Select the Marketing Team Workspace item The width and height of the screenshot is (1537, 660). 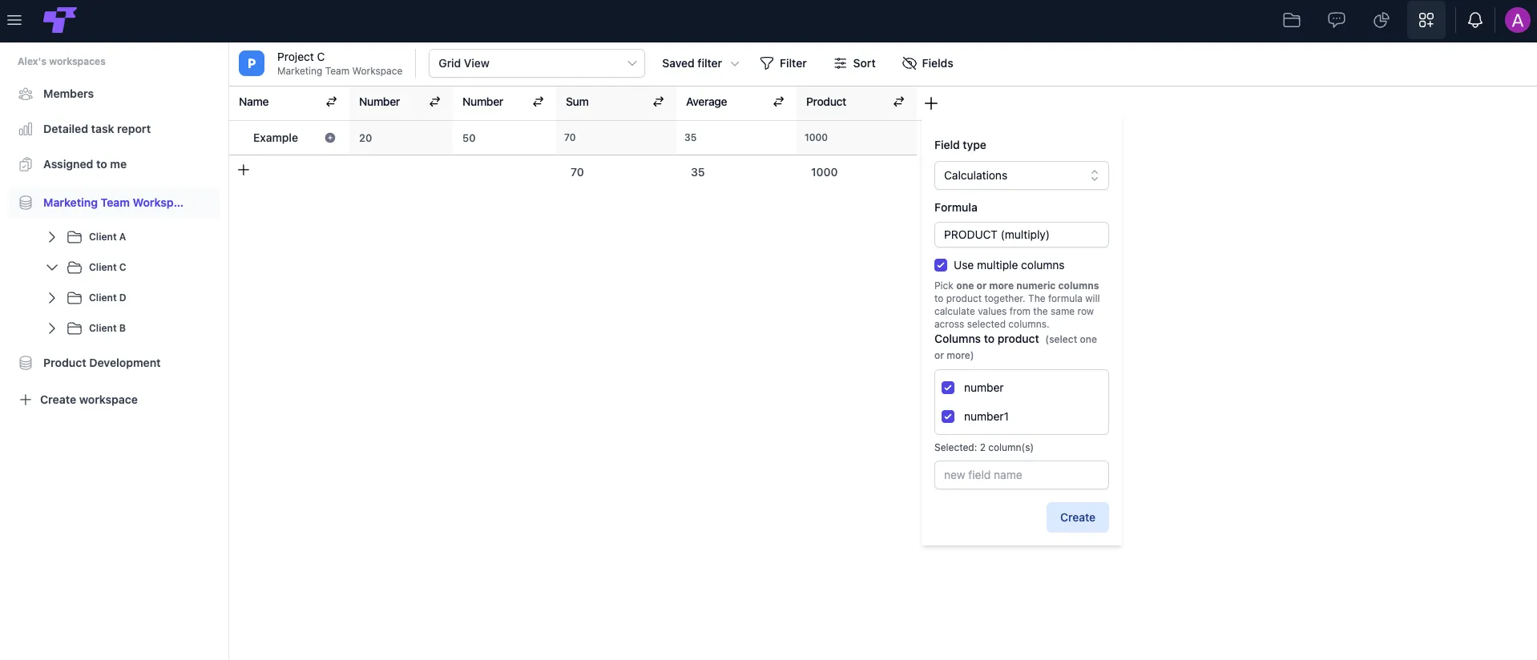point(114,203)
